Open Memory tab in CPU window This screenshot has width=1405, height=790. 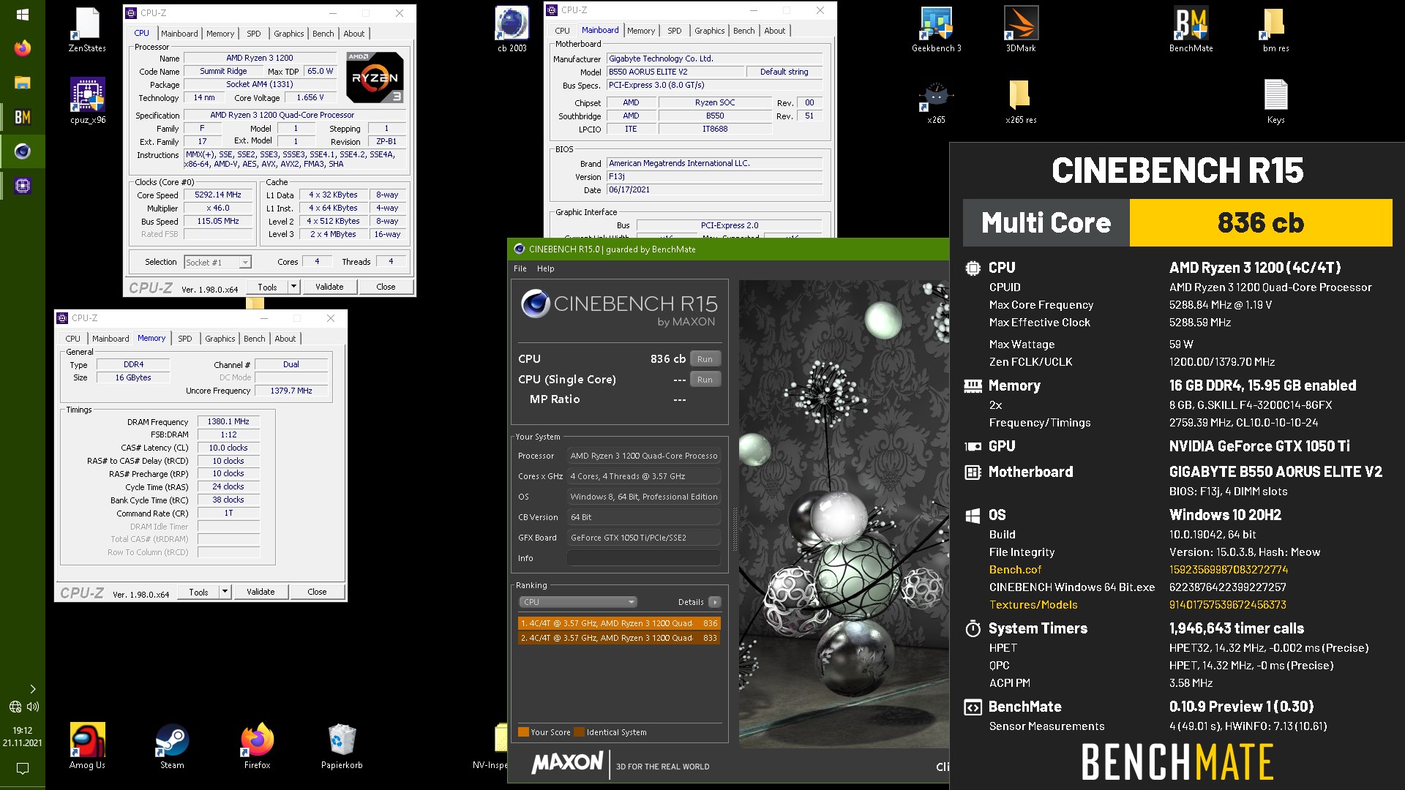220,34
